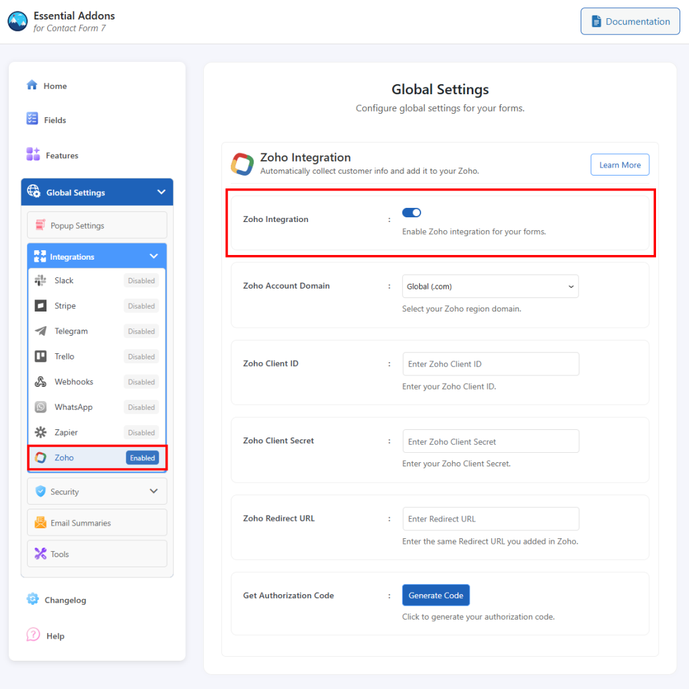Click the Tools wrench icon
Viewport: 689px width, 689px height.
pyautogui.click(x=40, y=554)
